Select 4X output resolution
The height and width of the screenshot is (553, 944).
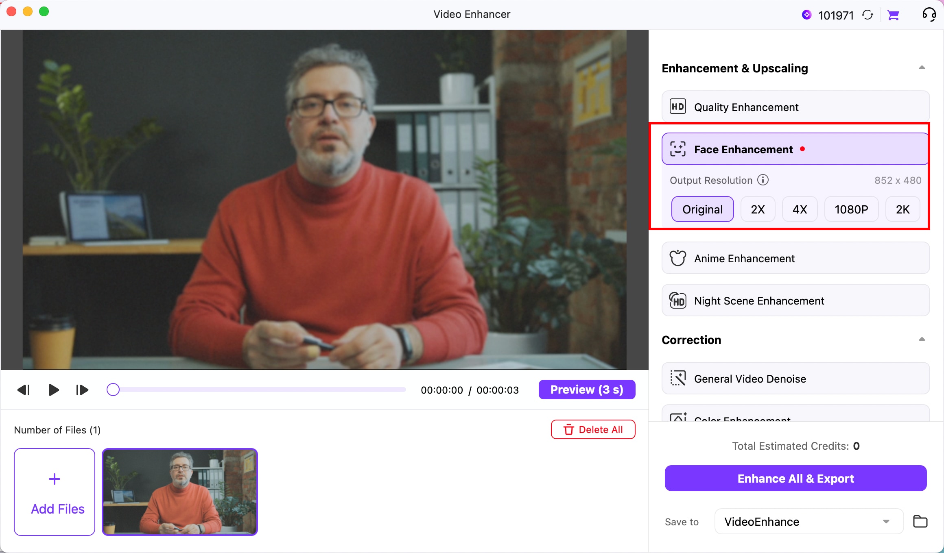[x=800, y=209]
